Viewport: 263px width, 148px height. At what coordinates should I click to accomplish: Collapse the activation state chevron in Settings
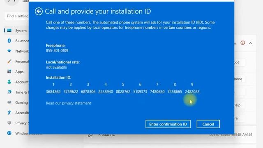click(250, 43)
